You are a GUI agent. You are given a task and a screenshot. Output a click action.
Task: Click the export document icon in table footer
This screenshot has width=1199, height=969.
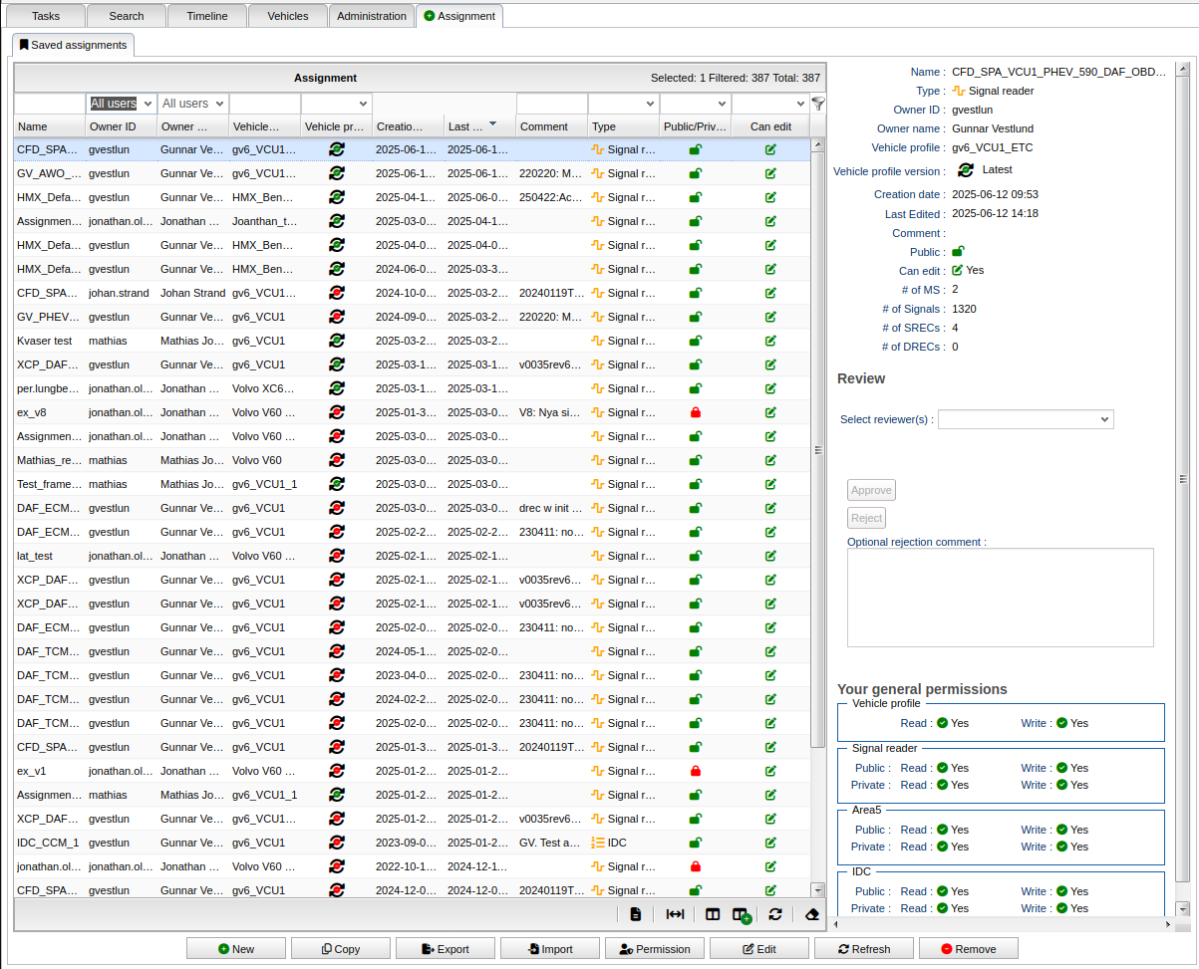(636, 914)
